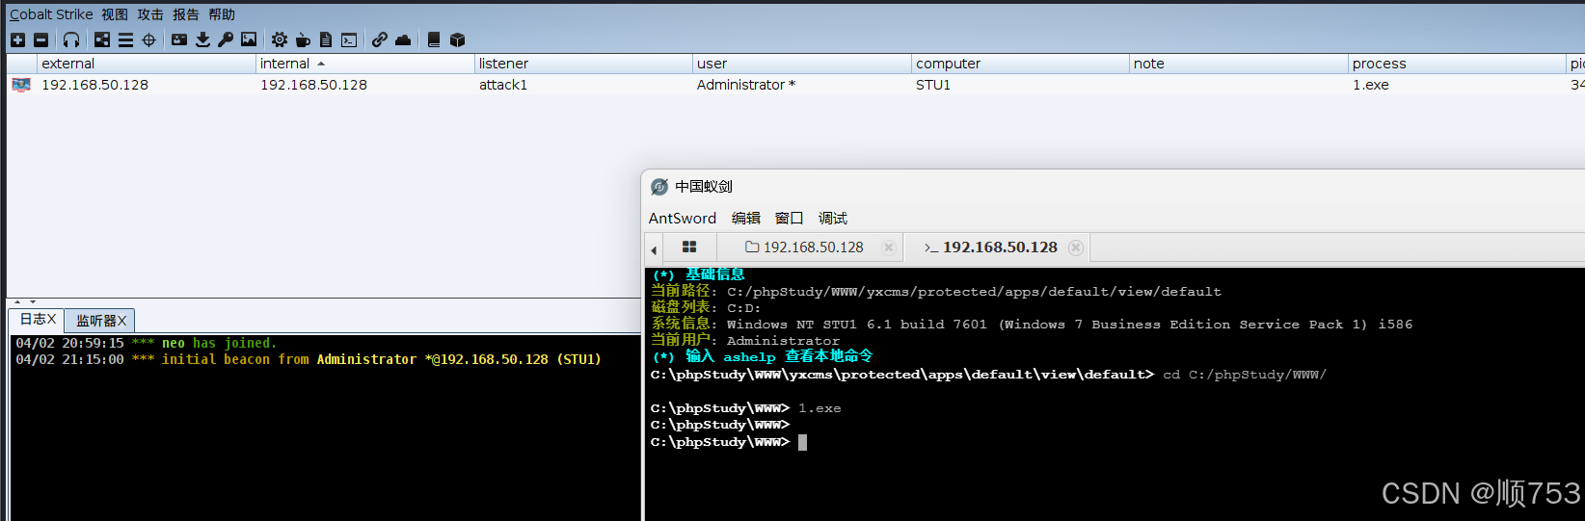Open the AntSword menu
Image resolution: width=1585 pixels, height=521 pixels.
click(x=683, y=218)
